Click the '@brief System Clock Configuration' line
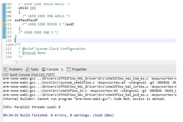The width and height of the screenshot is (183, 122). [x=52, y=49]
